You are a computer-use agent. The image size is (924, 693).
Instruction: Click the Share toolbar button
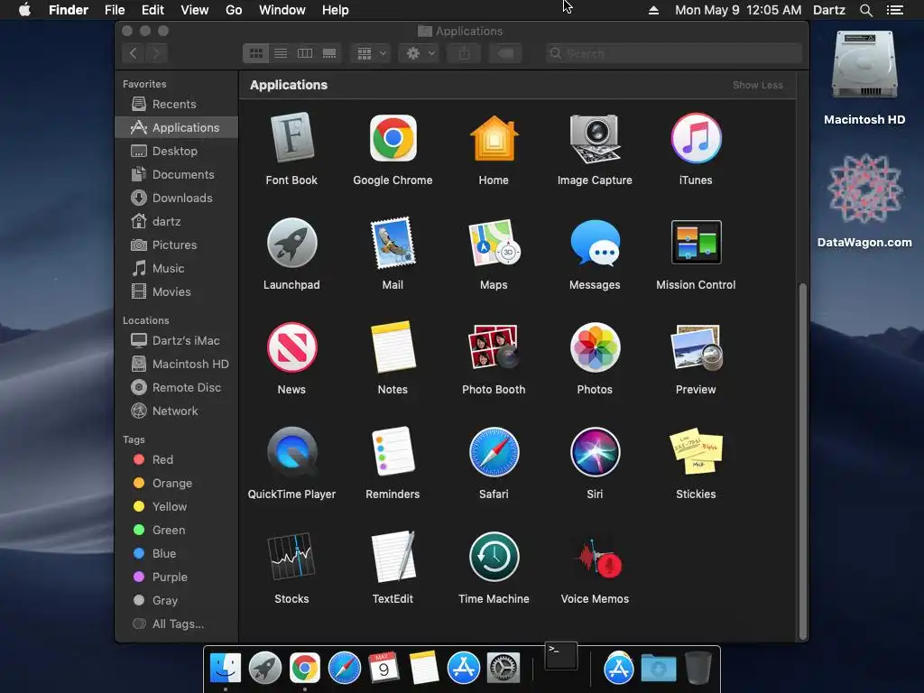465,53
